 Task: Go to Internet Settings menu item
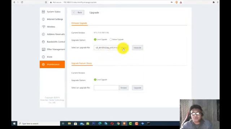[52, 19]
